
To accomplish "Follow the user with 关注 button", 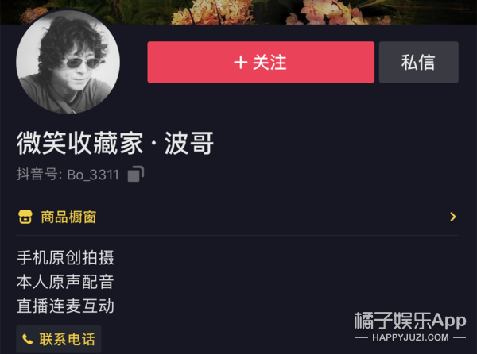I will (261, 62).
